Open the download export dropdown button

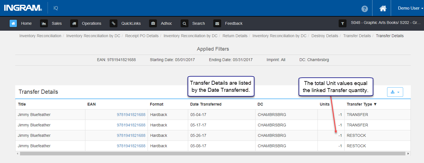(x=395, y=92)
